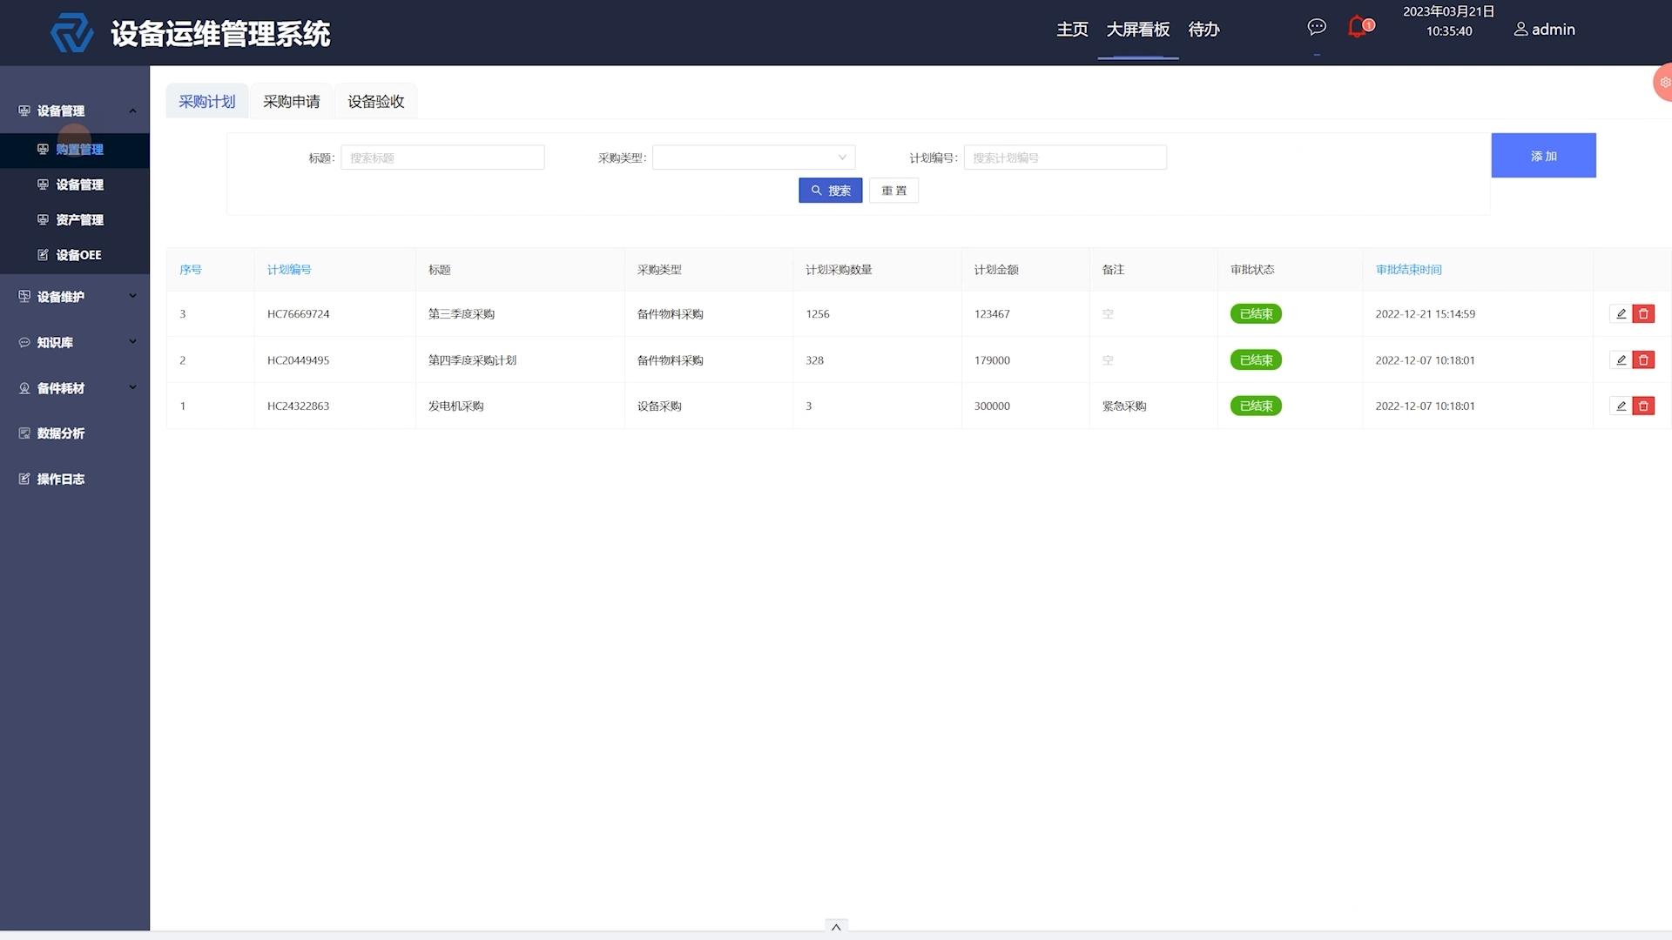Open 大屏看板 in top navigation
The image size is (1672, 940).
[x=1137, y=30]
